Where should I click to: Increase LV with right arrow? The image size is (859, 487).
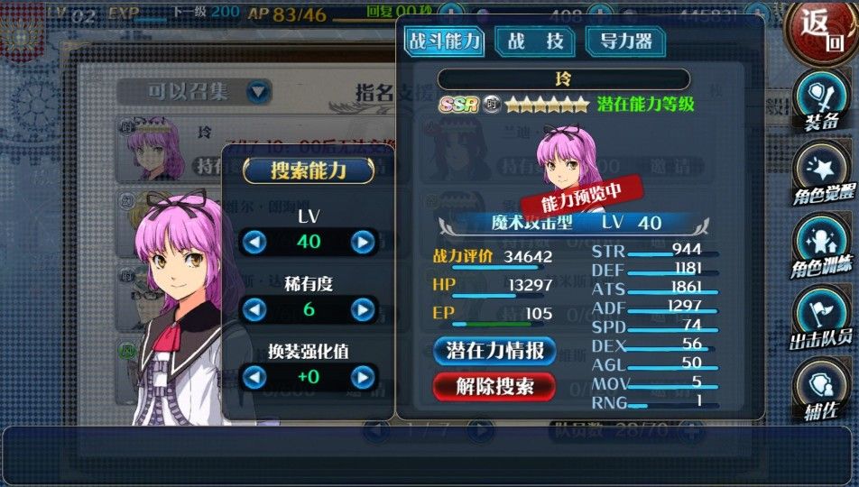point(363,242)
